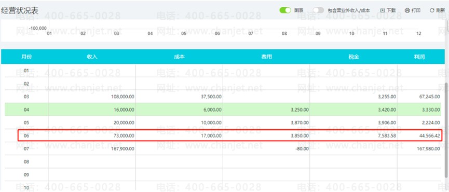Click the 费用 column header
The width and height of the screenshot is (449, 192).
point(266,57)
